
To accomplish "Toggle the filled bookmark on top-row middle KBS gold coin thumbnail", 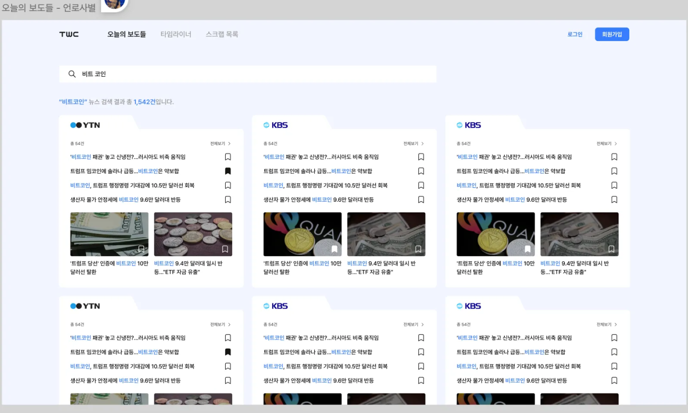I will (334, 249).
